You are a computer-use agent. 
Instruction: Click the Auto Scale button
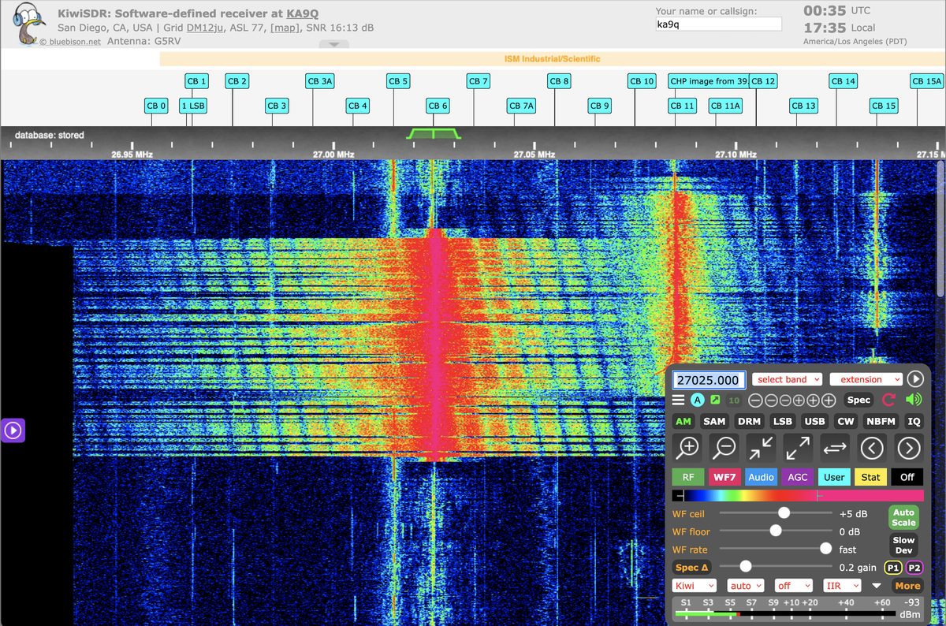pos(903,517)
